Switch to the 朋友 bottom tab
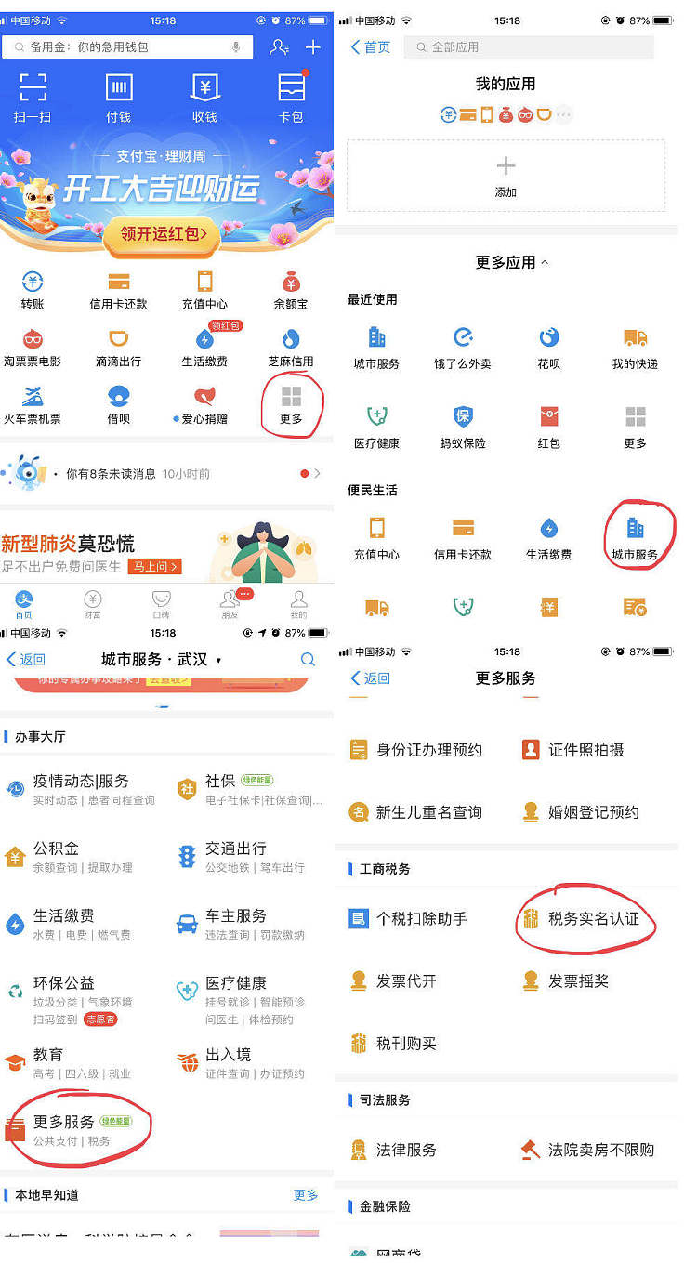Viewport: 697px width, 1263px height. 230,603
